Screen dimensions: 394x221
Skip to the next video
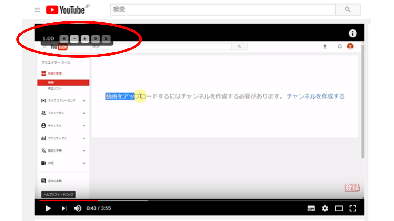pos(64,208)
